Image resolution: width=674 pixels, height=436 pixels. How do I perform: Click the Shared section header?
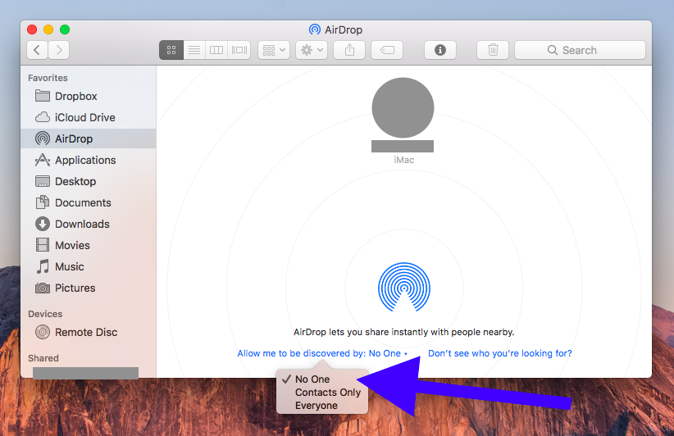tap(43, 358)
